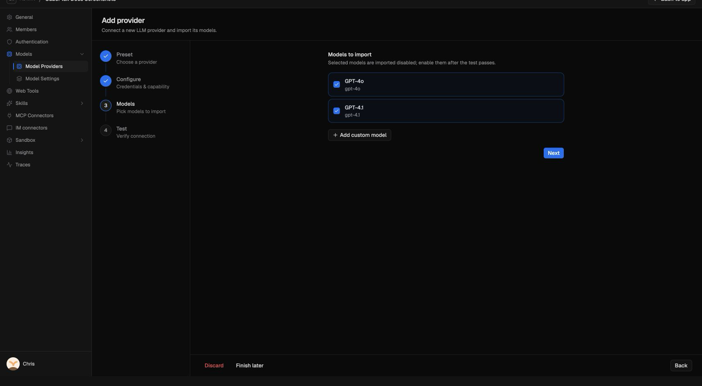Click the Configure step checkmark circle
Screen dimensions: 702x386
pos(106,81)
